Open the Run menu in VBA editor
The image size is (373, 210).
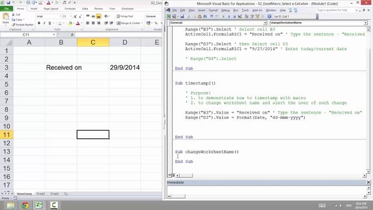(235, 10)
